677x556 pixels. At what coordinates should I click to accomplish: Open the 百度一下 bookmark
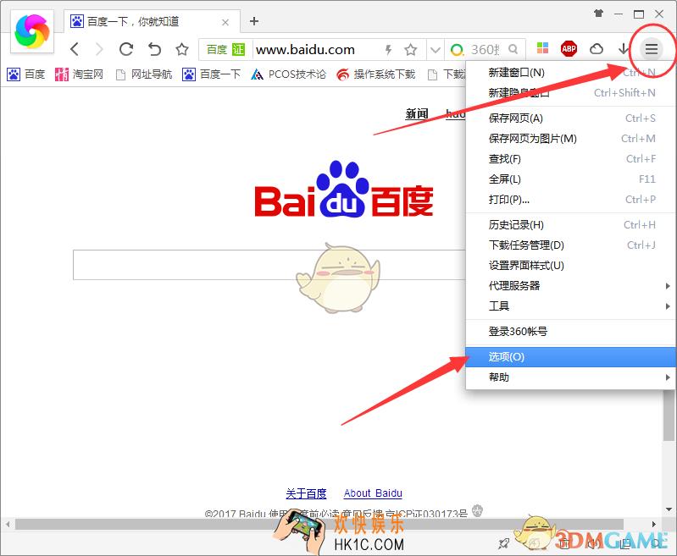pos(211,74)
